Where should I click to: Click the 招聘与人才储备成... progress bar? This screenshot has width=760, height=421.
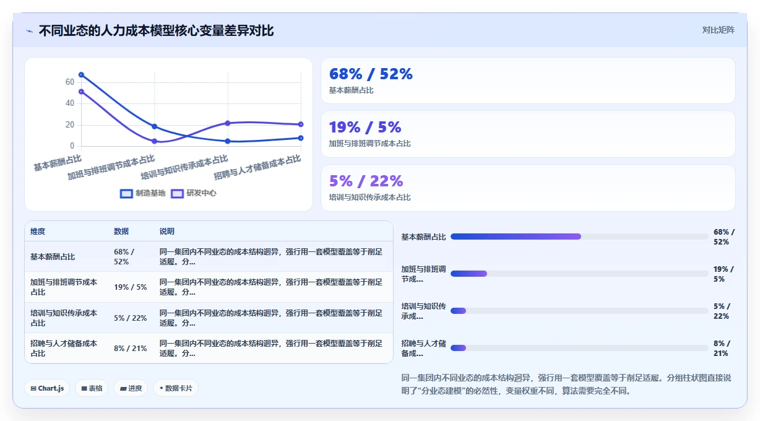coord(579,348)
